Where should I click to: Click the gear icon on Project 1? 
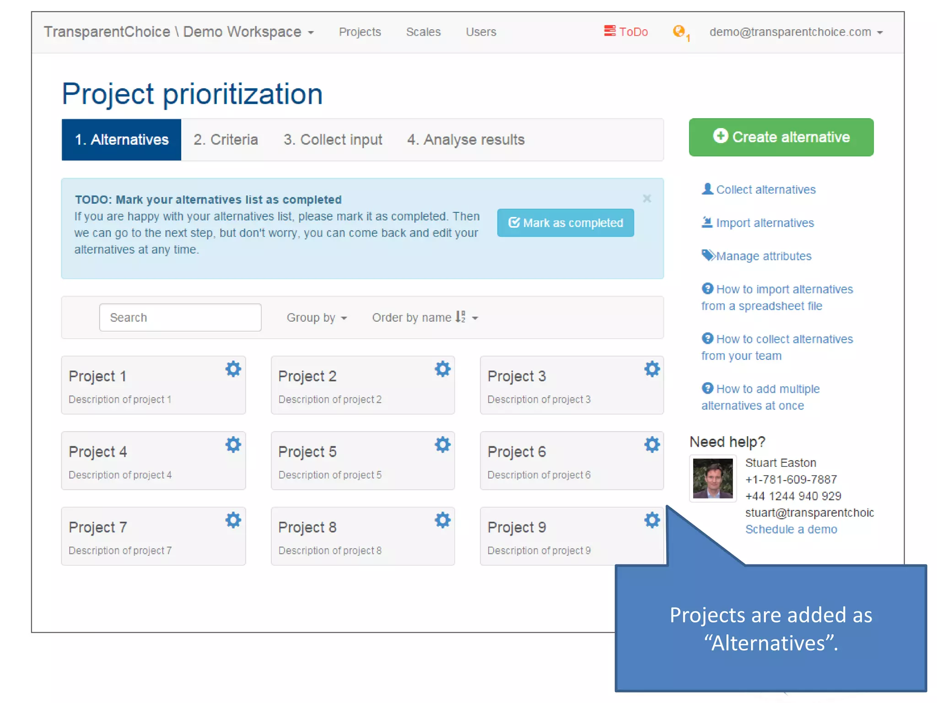(x=233, y=369)
